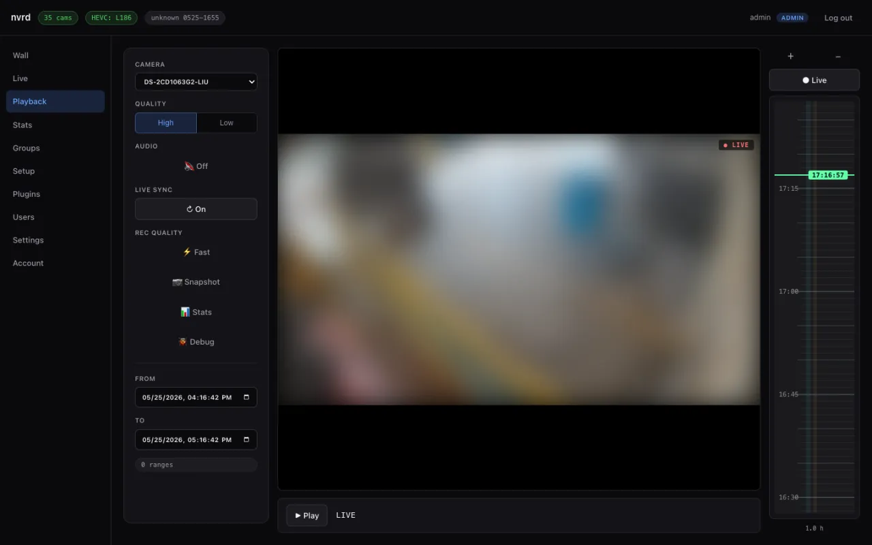Viewport: 872px width, 545px height.
Task: Click the 17:16:57 timeline marker
Action: [828, 175]
